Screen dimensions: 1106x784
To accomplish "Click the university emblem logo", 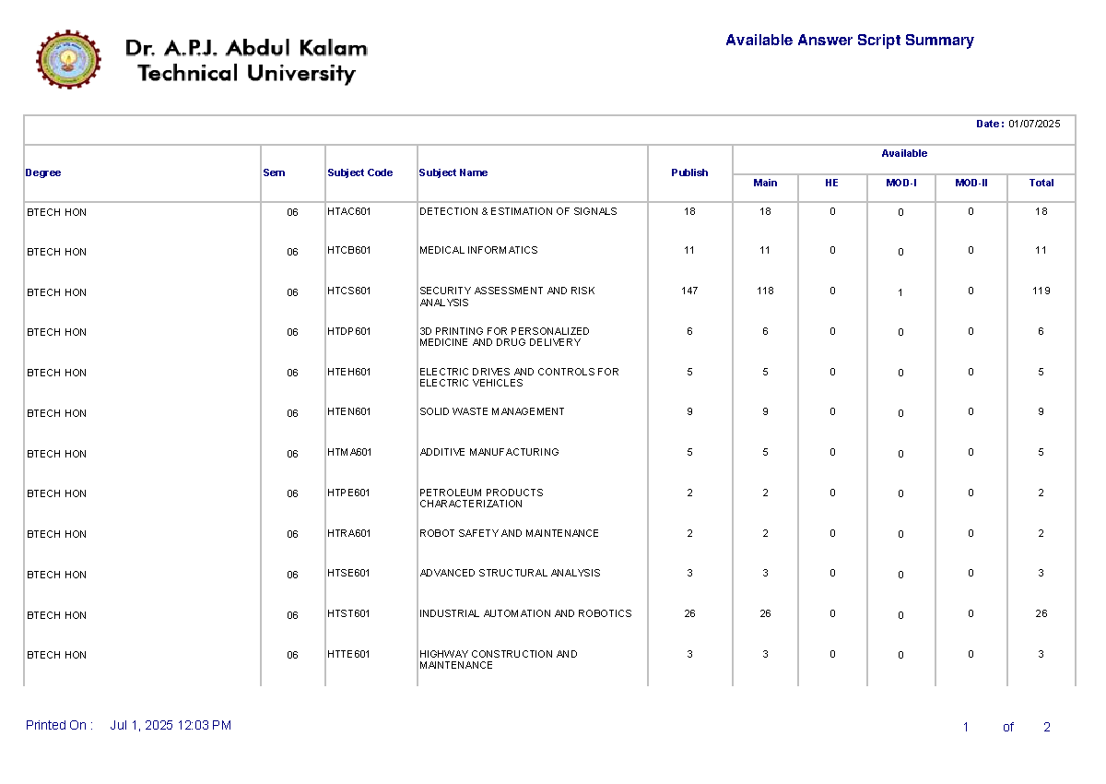I will pyautogui.click(x=67, y=59).
